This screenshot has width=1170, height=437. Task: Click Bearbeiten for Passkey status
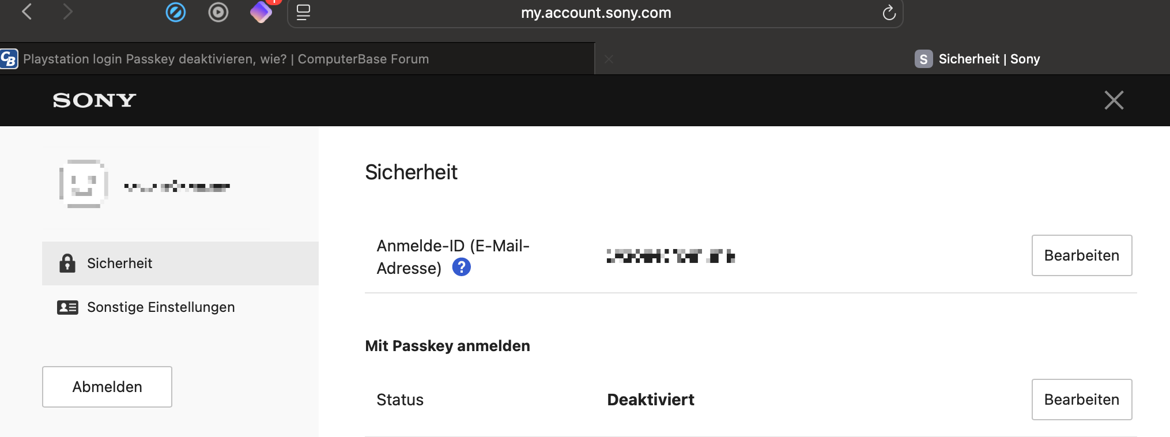pyautogui.click(x=1081, y=400)
